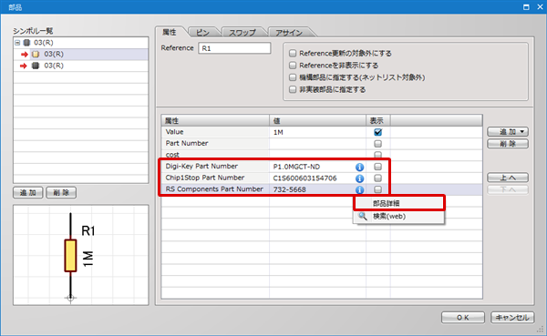The width and height of the screenshot is (547, 336).
Task: Toggle Part Number display checkbox
Action: (x=377, y=143)
